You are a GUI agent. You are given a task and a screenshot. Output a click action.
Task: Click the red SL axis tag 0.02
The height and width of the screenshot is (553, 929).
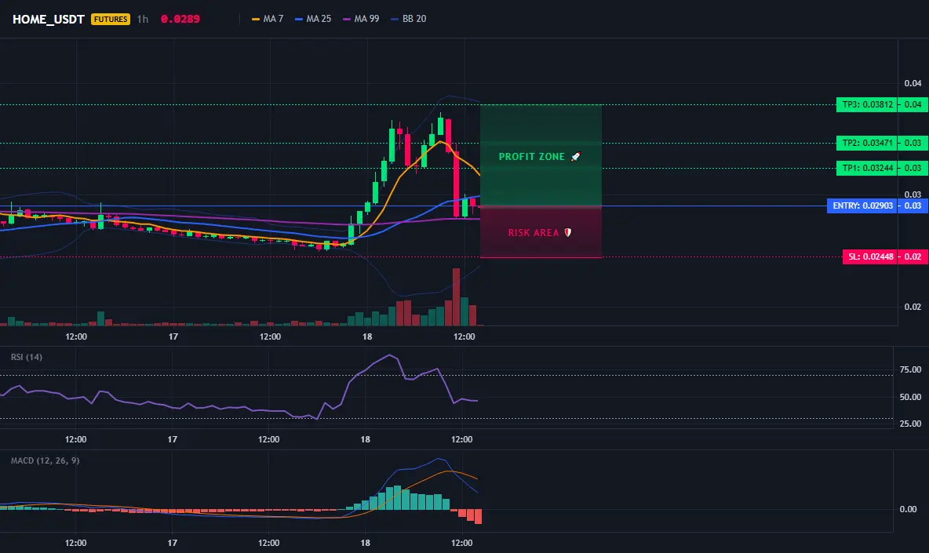click(913, 257)
